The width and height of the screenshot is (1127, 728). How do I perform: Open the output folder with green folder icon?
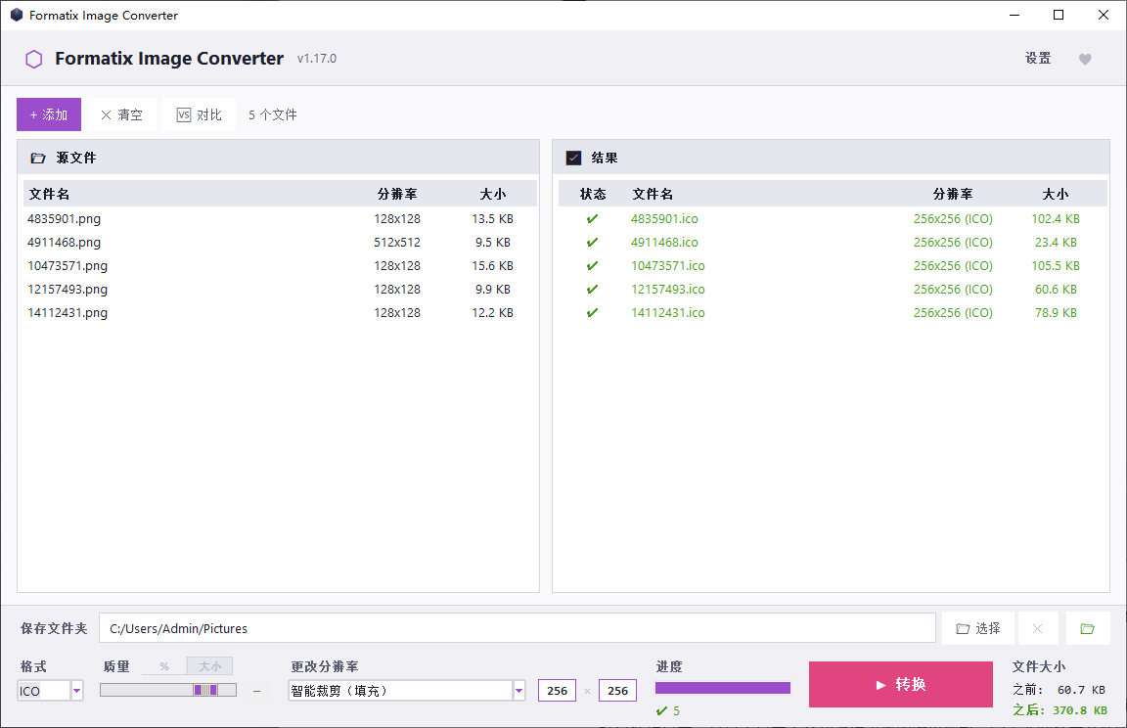[1088, 629]
